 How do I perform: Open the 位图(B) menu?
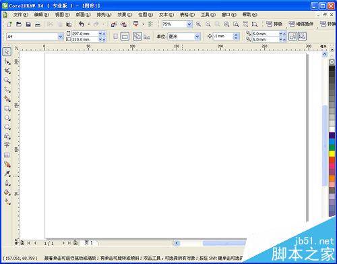pos(146,15)
